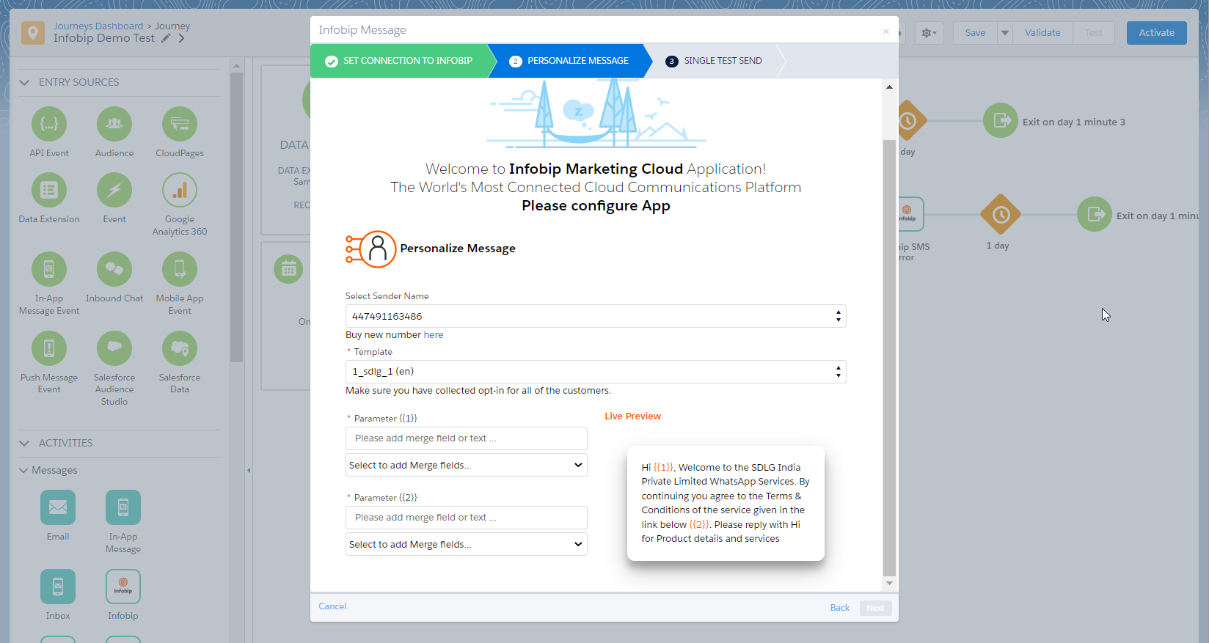
Task: Select the Infobip activity icon
Action: [x=123, y=587]
